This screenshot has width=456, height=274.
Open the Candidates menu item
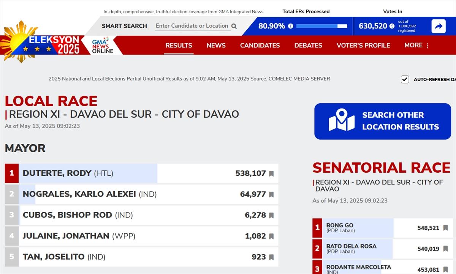pyautogui.click(x=260, y=45)
